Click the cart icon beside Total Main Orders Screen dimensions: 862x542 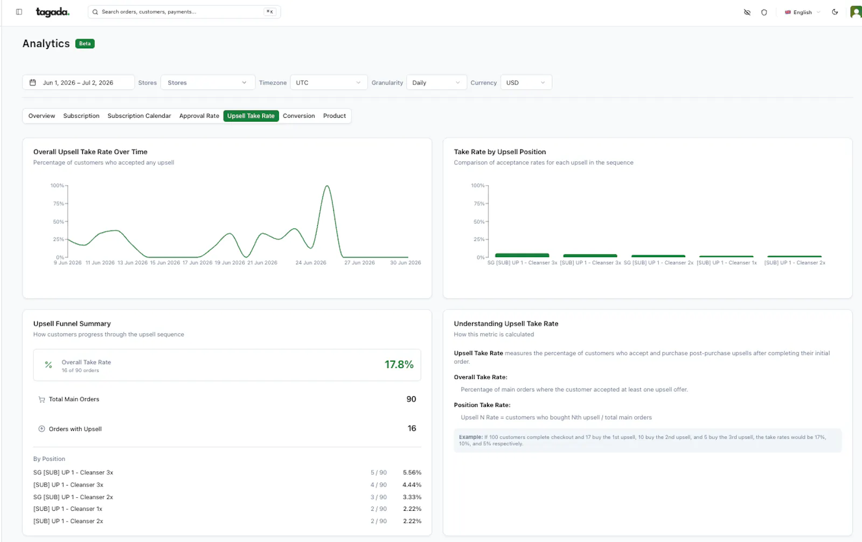pos(41,399)
